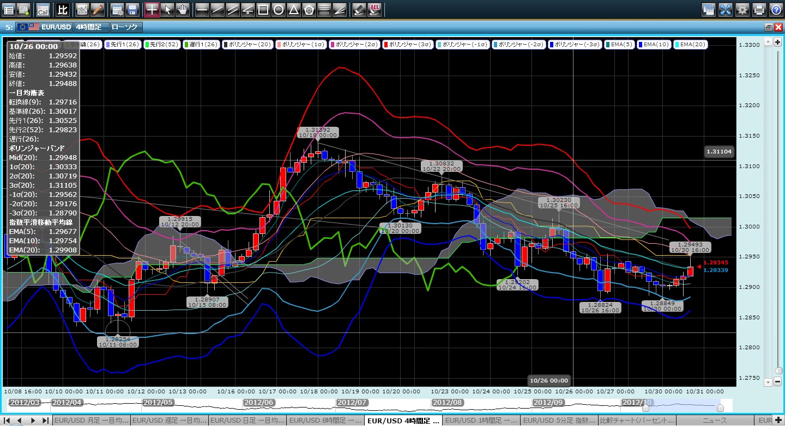The height and width of the screenshot is (426, 785).
Task: Switch to the EUR/USD 1時間足 tab
Action: pyautogui.click(x=481, y=421)
